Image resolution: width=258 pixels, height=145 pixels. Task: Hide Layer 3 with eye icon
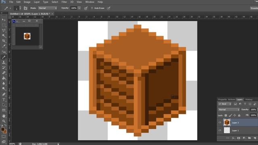[220, 122]
